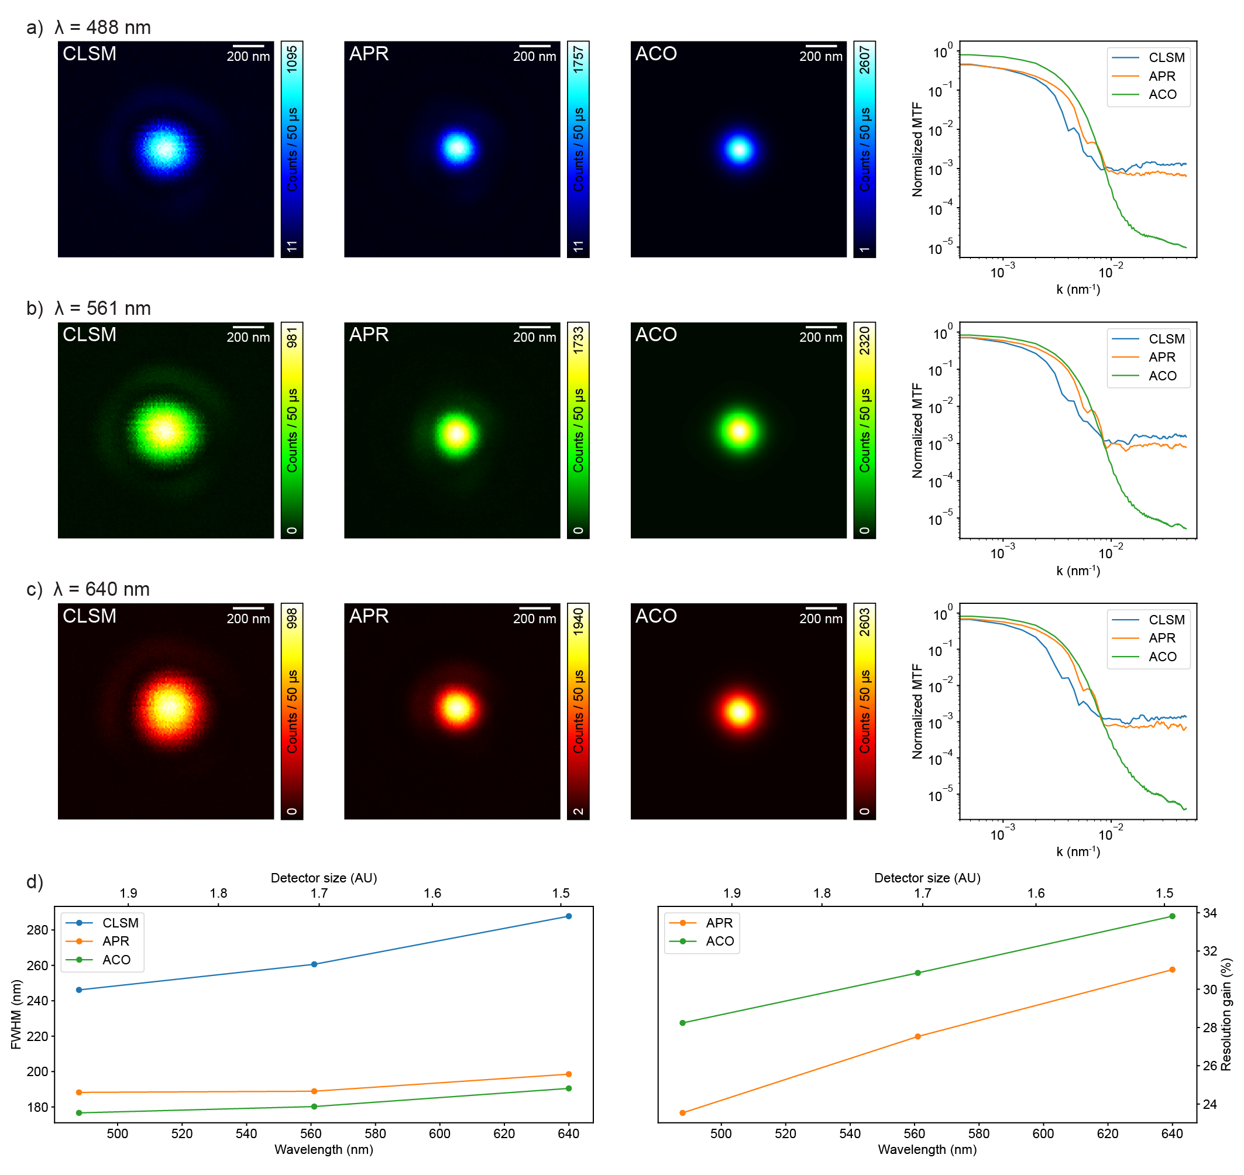Click the 'Resolution gain (%)' y-axis label

(x=1226, y=1014)
